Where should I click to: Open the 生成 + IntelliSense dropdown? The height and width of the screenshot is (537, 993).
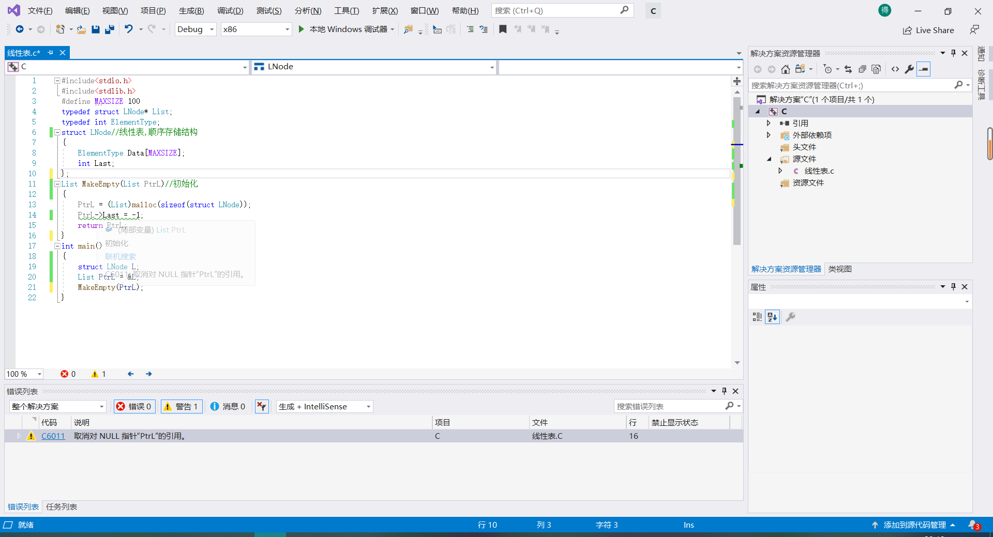[324, 407]
